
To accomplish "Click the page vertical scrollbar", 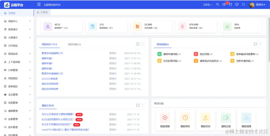I will (269, 39).
